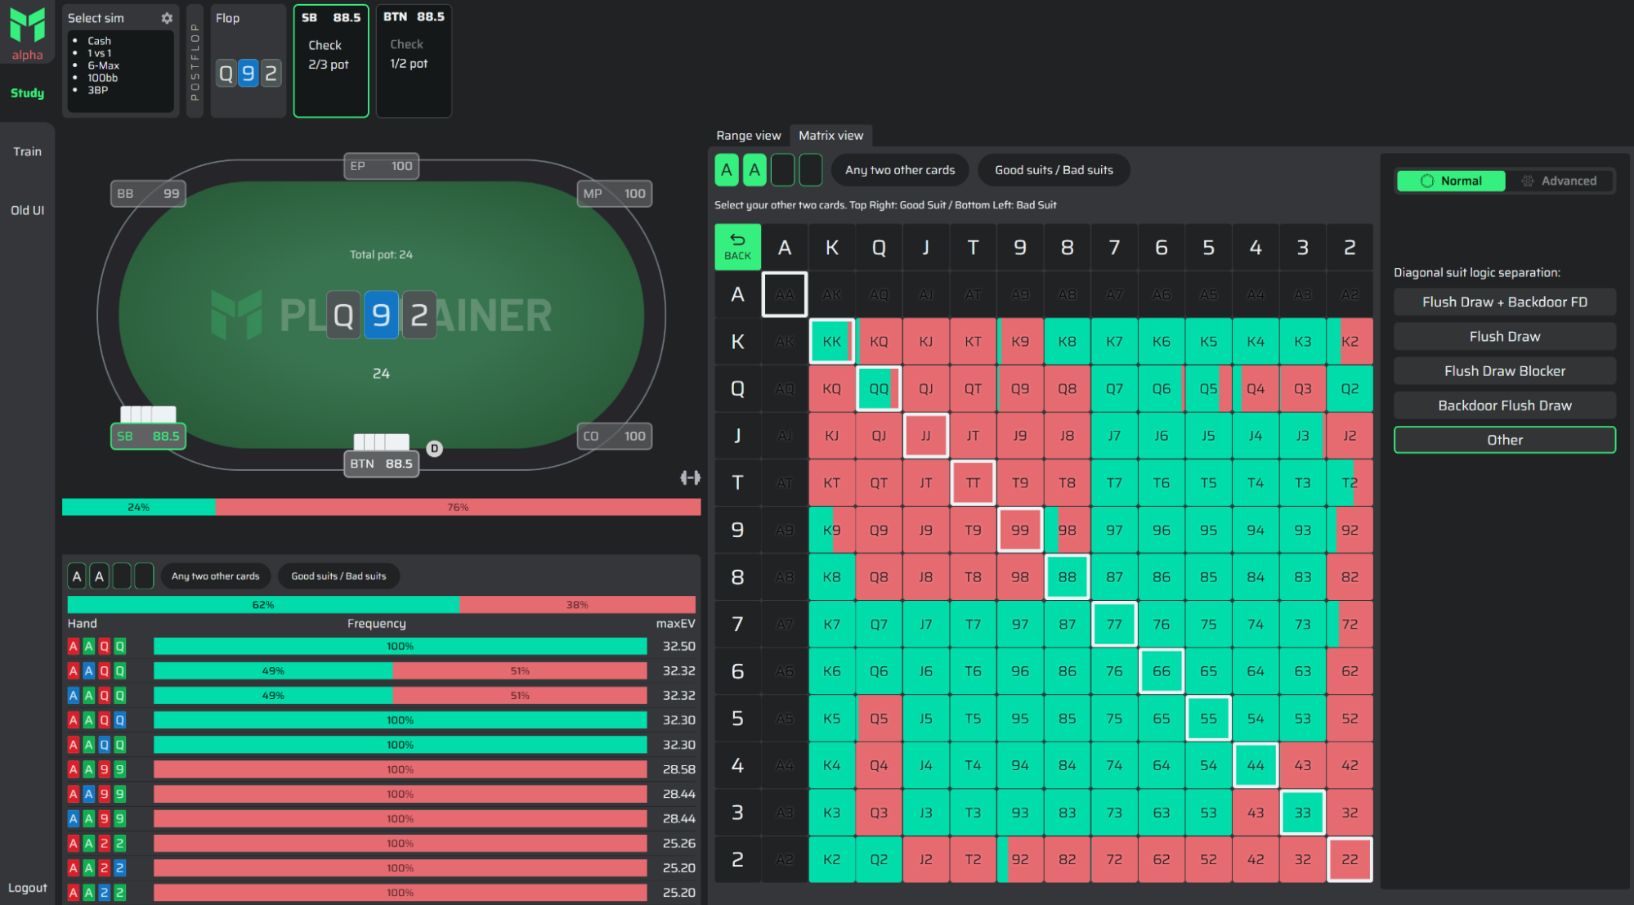Click the Frequency column header

tap(376, 624)
